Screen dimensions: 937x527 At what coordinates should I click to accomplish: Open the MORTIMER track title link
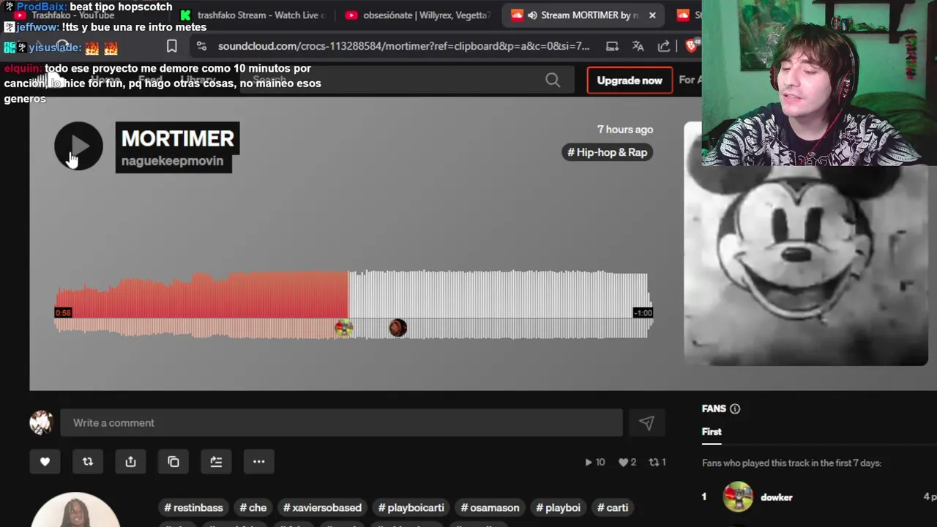tap(177, 138)
